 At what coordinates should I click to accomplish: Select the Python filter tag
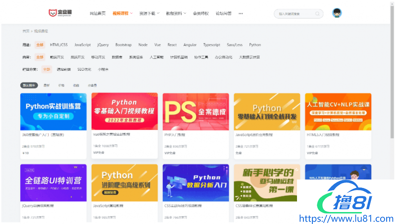pos(255,45)
